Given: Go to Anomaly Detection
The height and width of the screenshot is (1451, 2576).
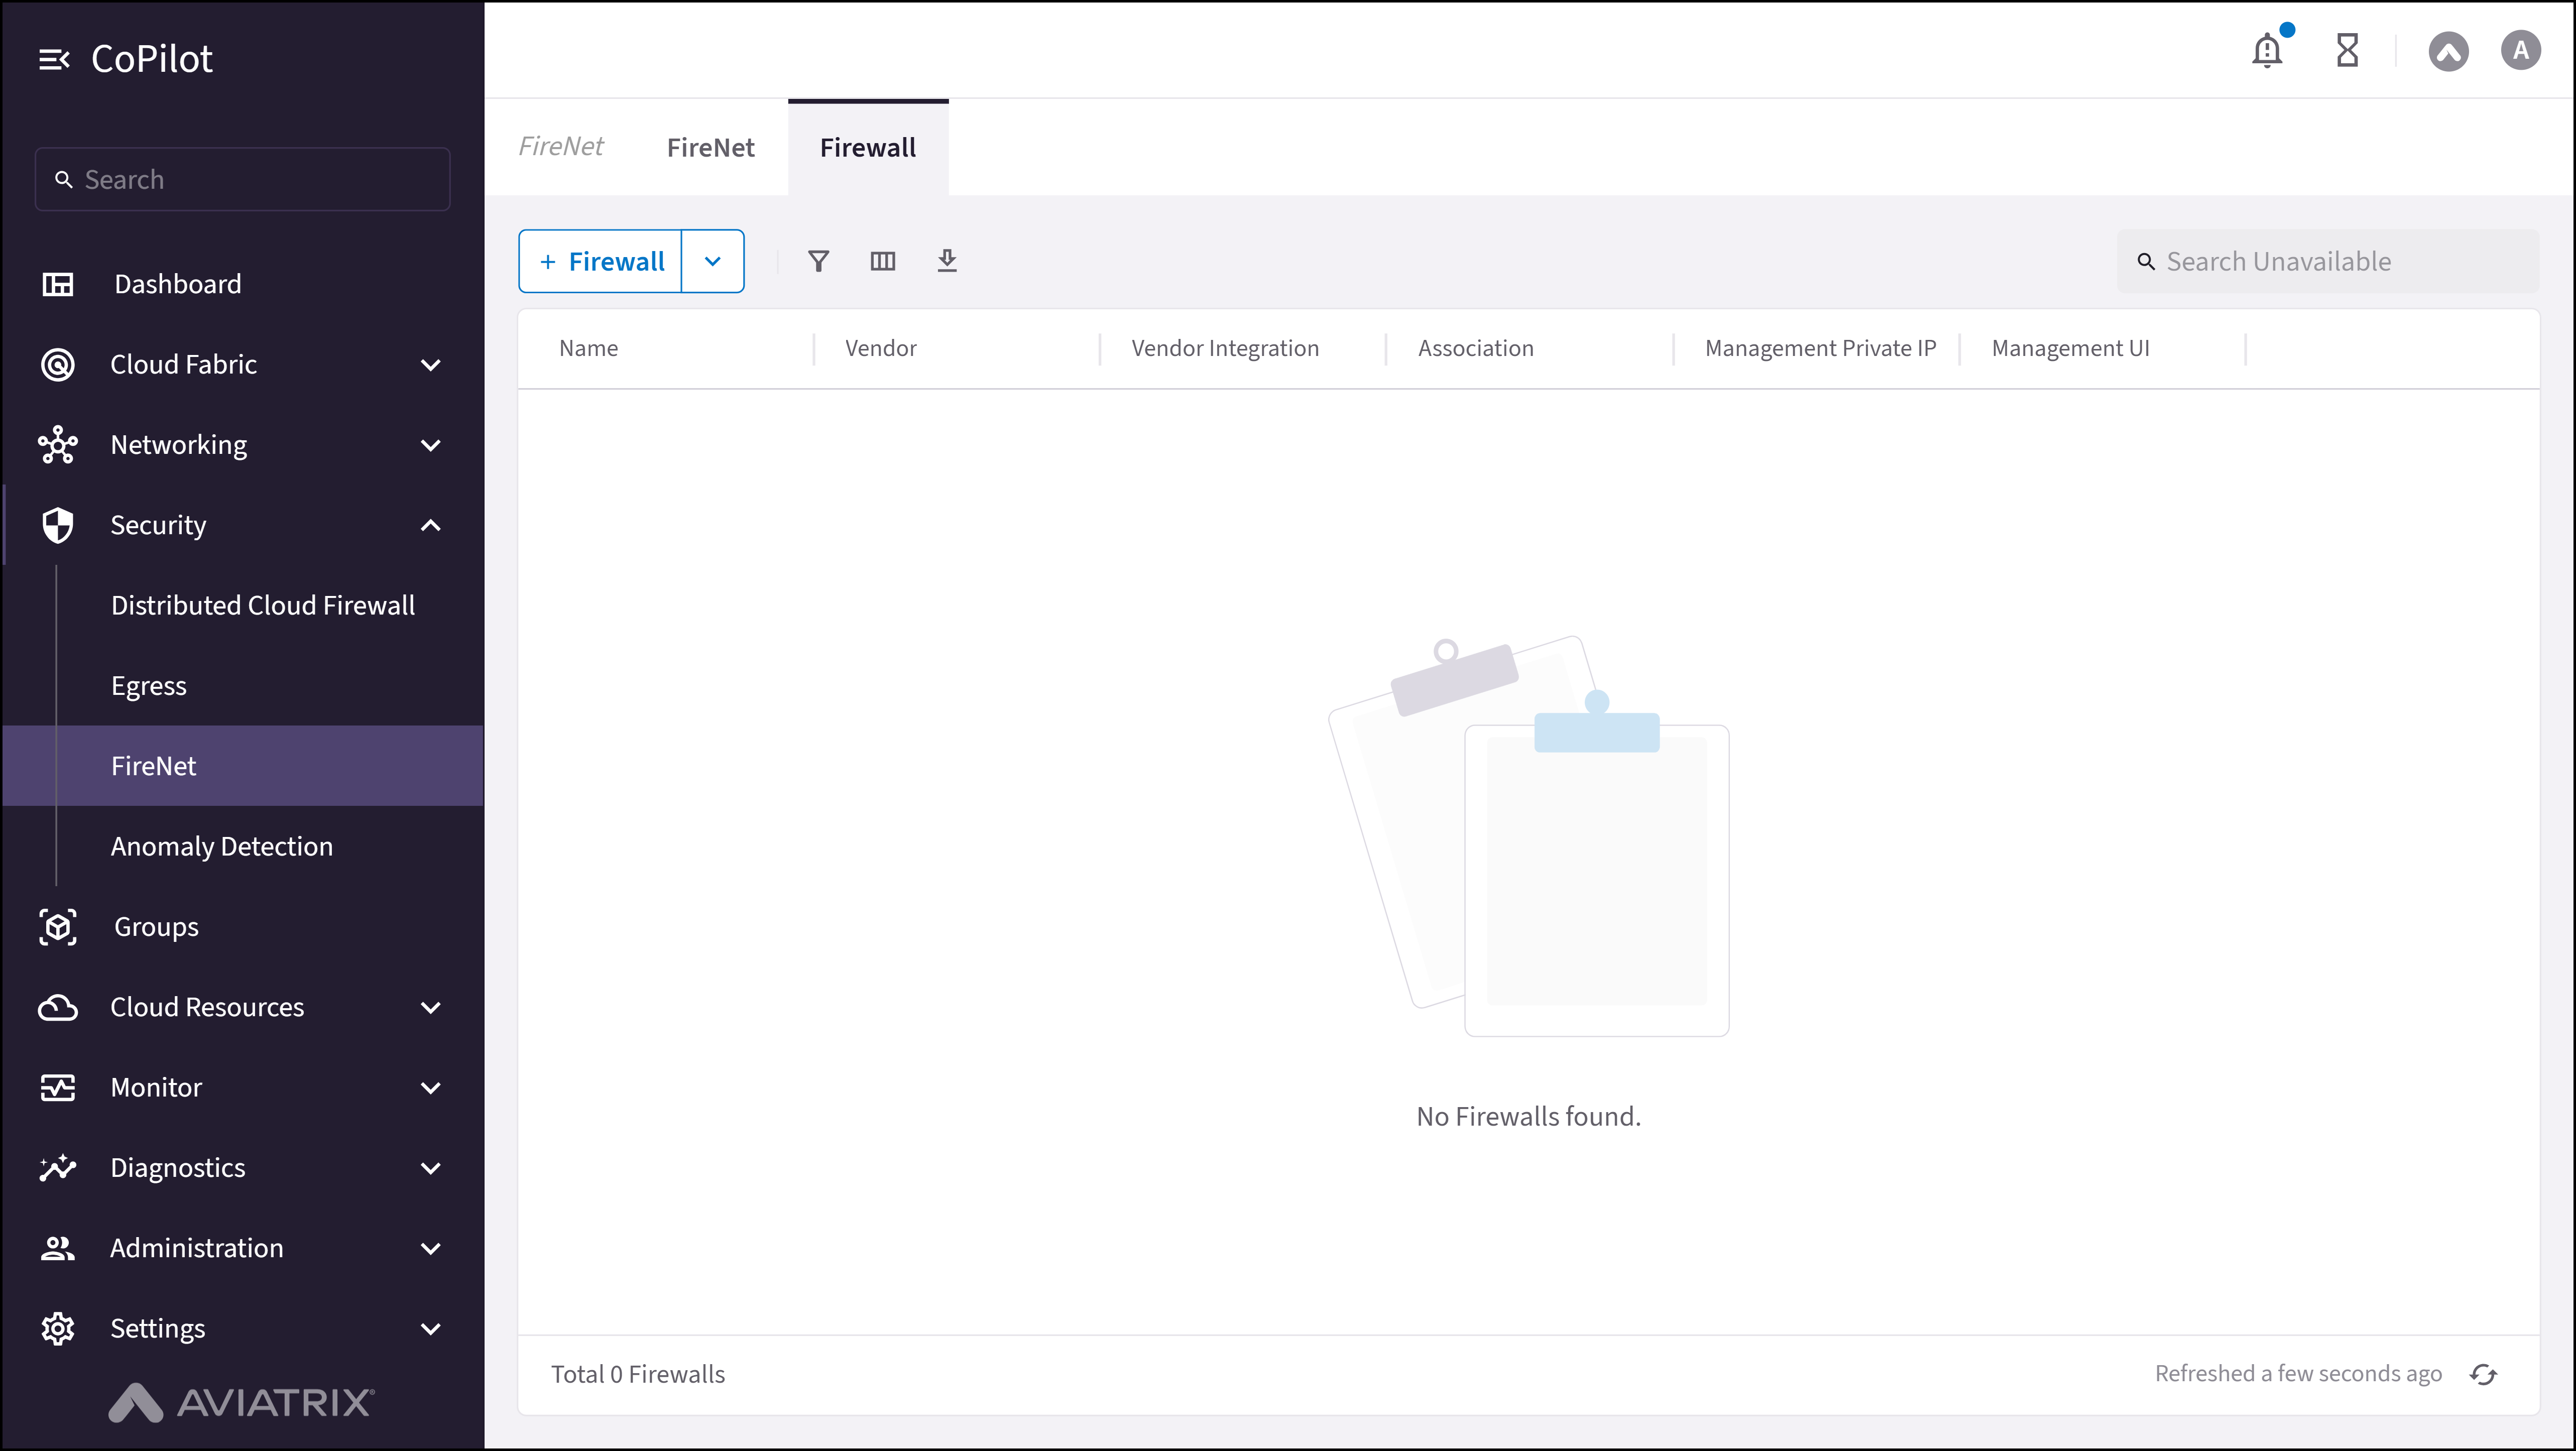Looking at the screenshot, I should point(221,846).
